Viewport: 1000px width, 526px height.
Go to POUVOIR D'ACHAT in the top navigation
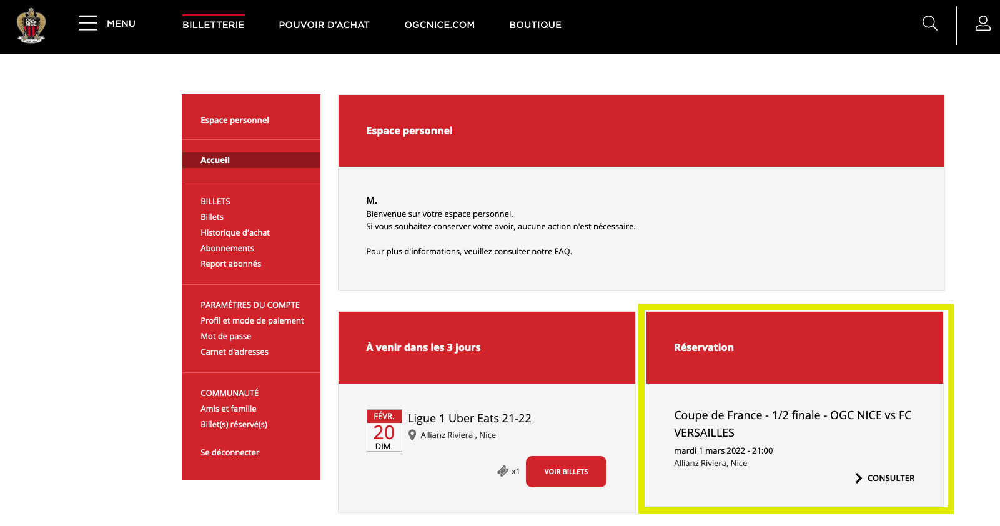click(324, 25)
